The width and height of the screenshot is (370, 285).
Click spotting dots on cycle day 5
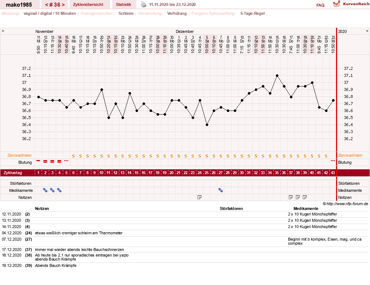tap(66, 161)
